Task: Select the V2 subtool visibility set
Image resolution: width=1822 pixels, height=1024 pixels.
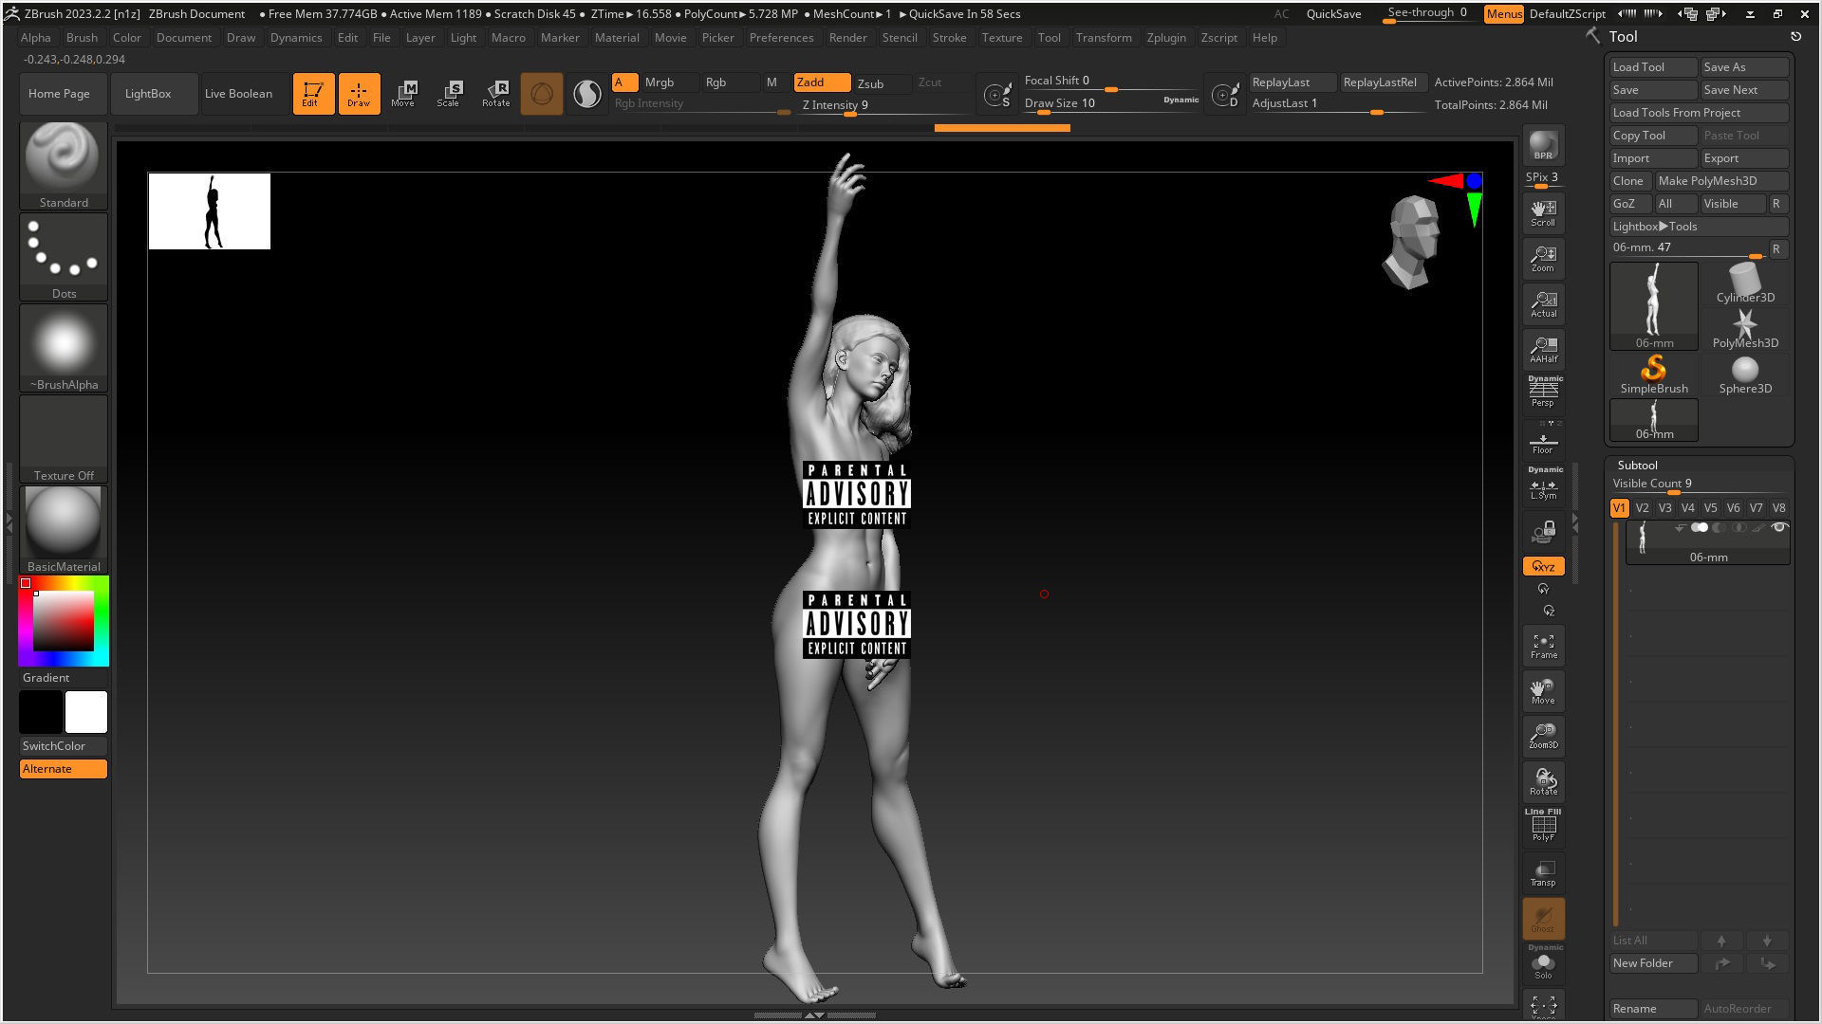Action: point(1642,507)
